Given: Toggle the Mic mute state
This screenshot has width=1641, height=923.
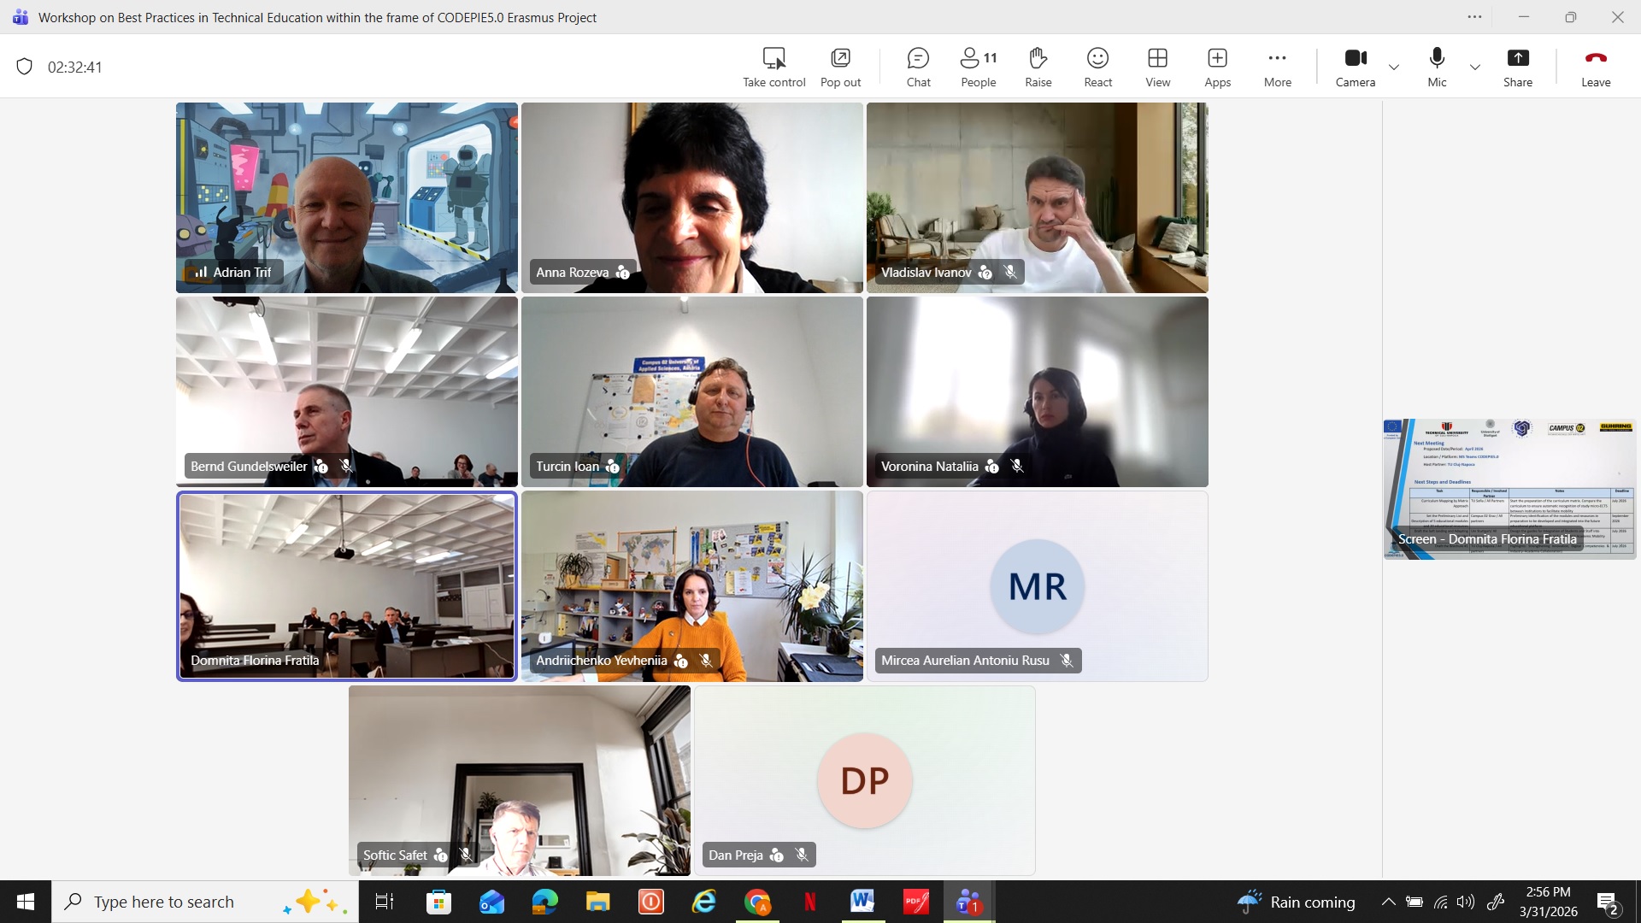Looking at the screenshot, I should (1437, 67).
